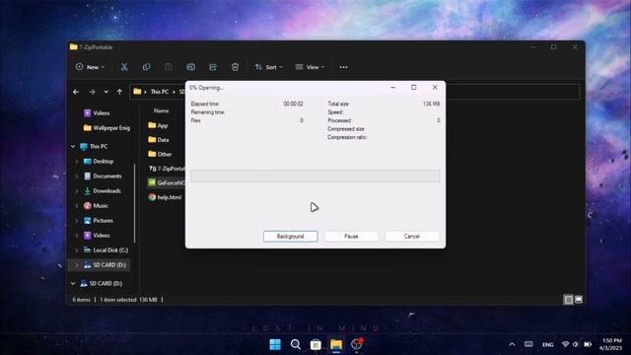Viewport: 631px width, 355px height.
Task: Click the Copy icon in toolbar
Action: click(147, 67)
